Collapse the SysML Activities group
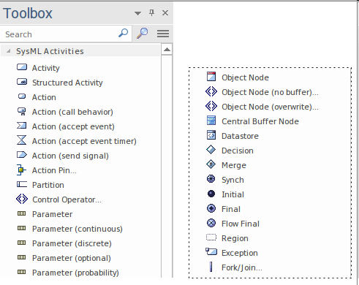 [x=9, y=51]
